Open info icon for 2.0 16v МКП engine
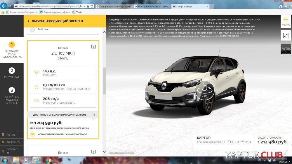Image resolution: width=292 pixels, height=164 pixels. (x=93, y=47)
